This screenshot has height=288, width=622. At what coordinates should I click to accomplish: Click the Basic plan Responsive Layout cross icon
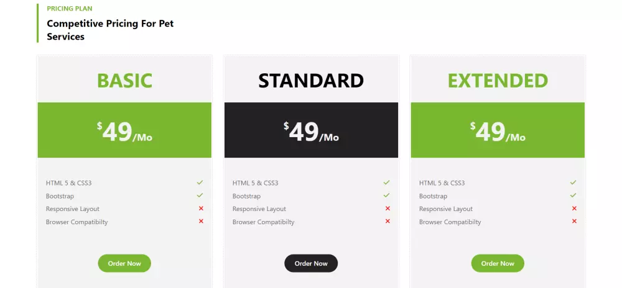[x=201, y=209]
